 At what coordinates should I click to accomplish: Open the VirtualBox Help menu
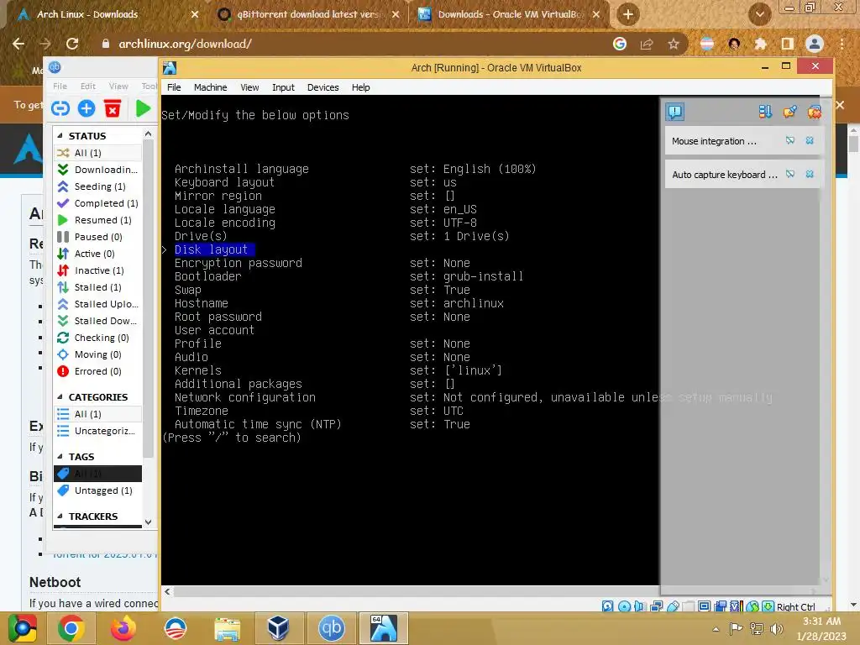[360, 87]
